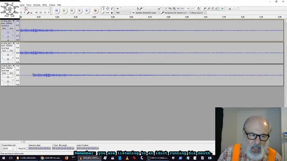Adjust the recording volume slider
The height and width of the screenshot is (161, 287).
(x=152, y=8)
